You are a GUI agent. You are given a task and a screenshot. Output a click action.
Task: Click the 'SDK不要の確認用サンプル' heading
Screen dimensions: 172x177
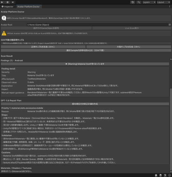pyautogui.click(x=12, y=40)
